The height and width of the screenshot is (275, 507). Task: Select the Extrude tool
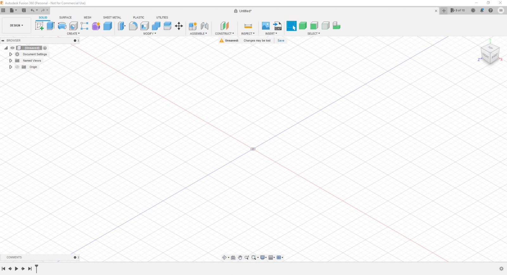click(51, 26)
